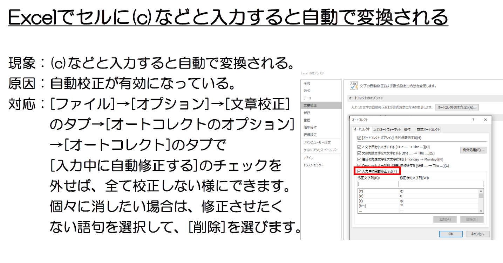Open クイック アクセス ツール バー category
Screen dimensions: 503x263
[321, 150]
